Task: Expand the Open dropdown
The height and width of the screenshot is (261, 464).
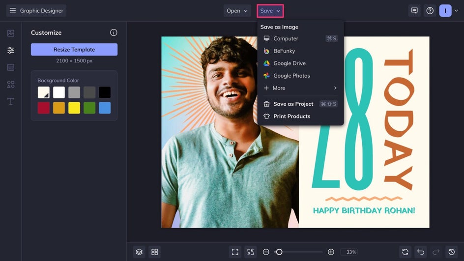Action: [x=237, y=11]
